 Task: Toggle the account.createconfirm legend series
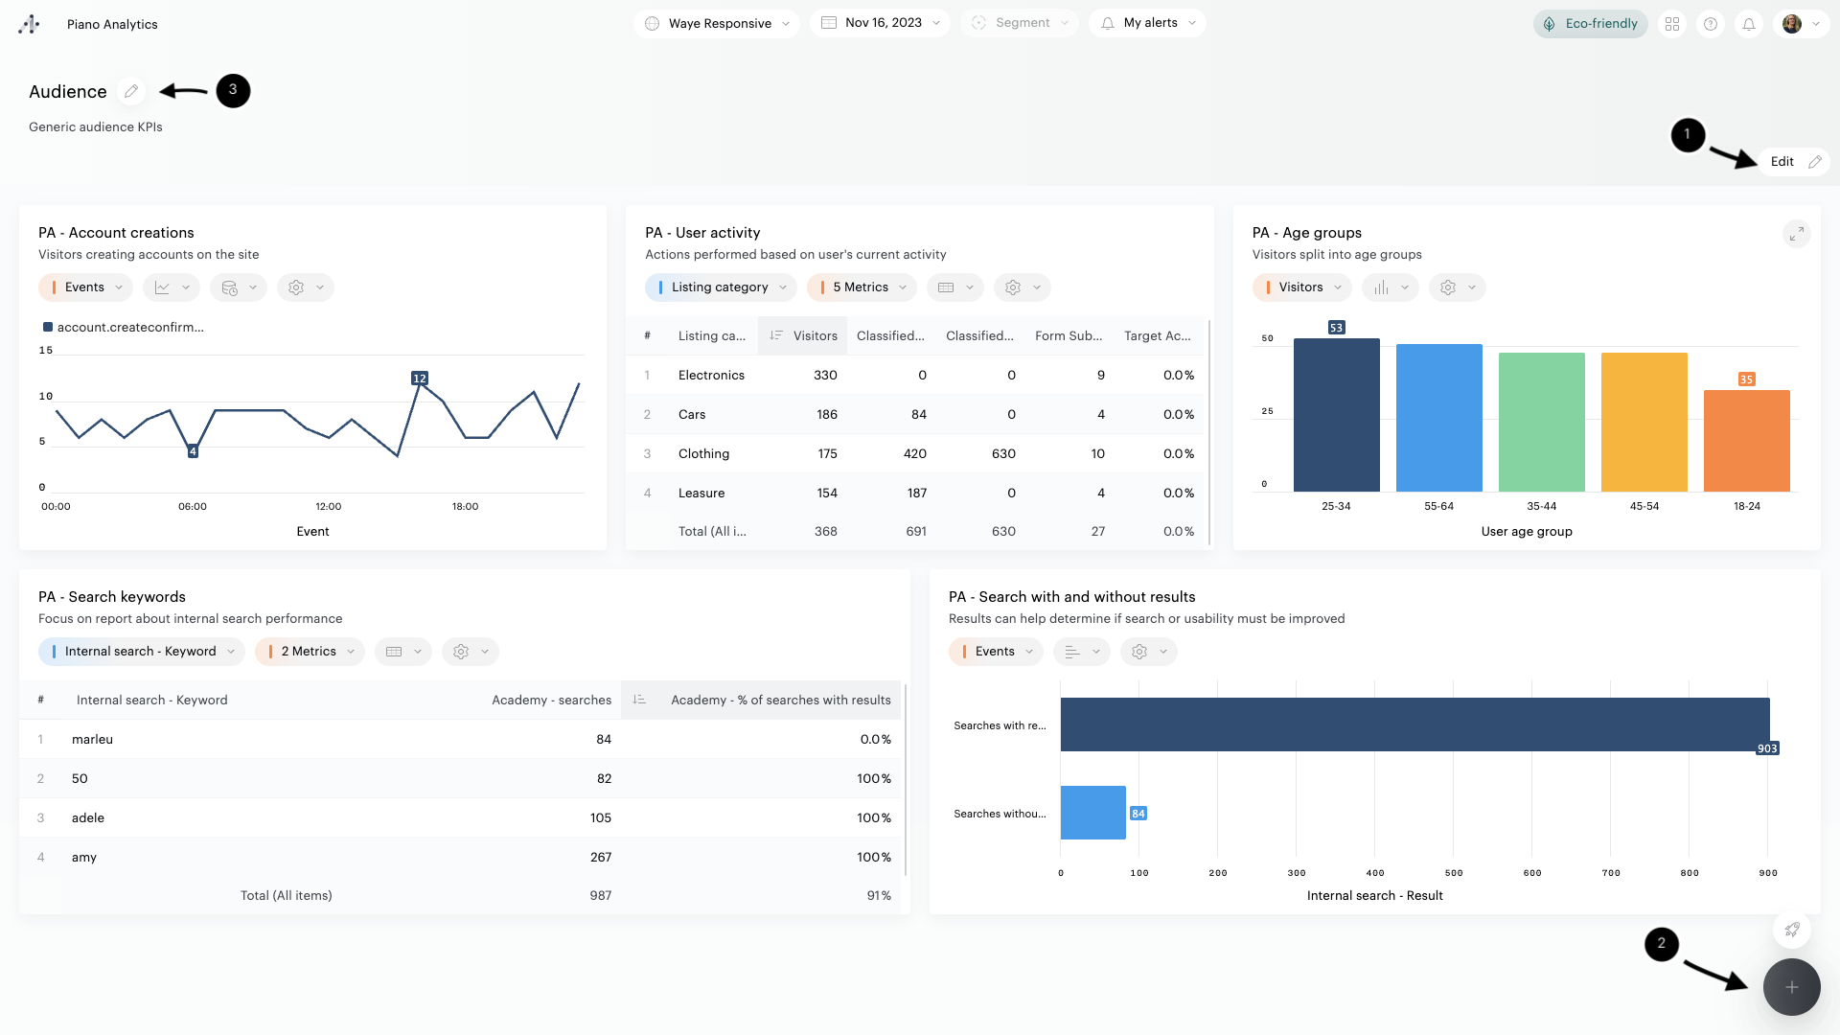123,327
